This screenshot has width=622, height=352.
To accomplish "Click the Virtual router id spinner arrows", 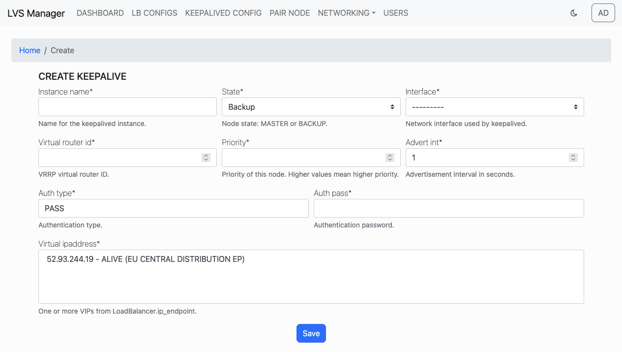I will (x=206, y=158).
